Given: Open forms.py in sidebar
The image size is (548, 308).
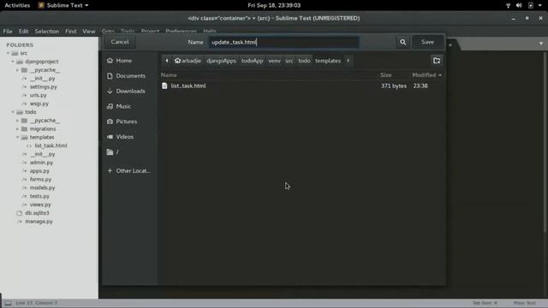Looking at the screenshot, I should point(40,179).
